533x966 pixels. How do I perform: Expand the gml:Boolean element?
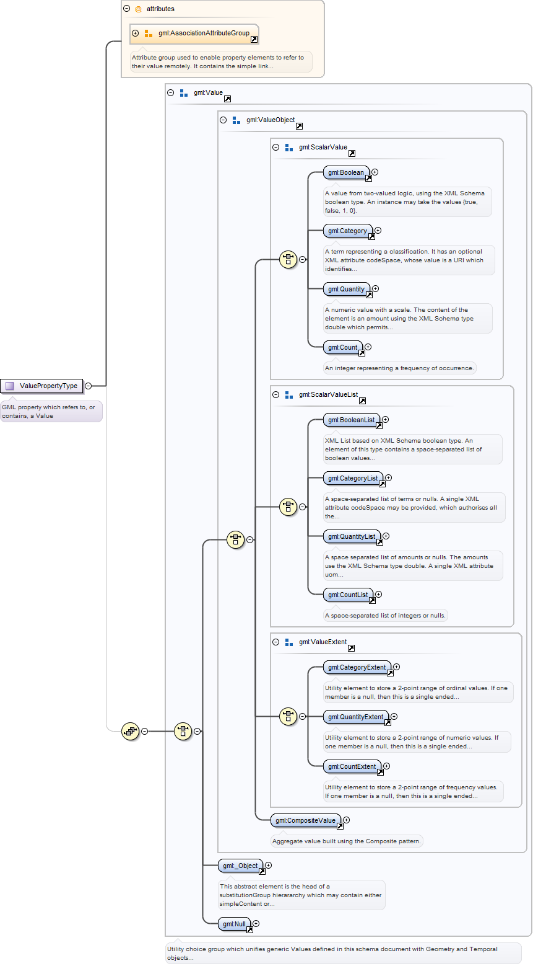[x=375, y=172]
